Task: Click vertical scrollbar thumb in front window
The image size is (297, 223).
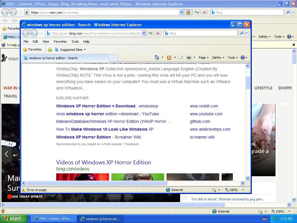Action: pyautogui.click(x=247, y=83)
